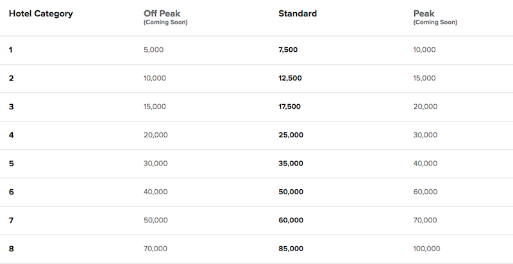Select hotel category number 8 row label
Viewport: 513px width, 264px height.
(x=12, y=248)
